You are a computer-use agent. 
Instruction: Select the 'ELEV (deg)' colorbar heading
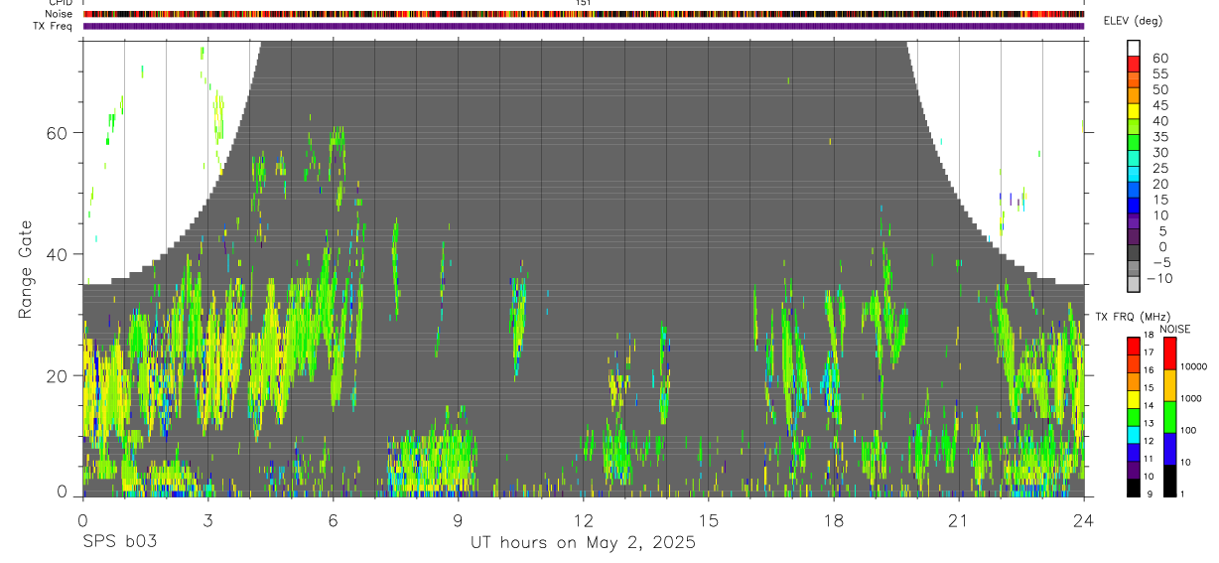point(1133,21)
